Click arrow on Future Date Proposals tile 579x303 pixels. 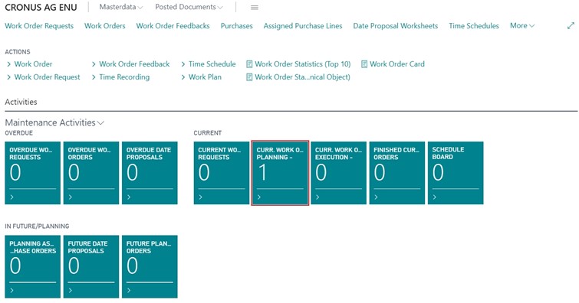click(x=71, y=291)
